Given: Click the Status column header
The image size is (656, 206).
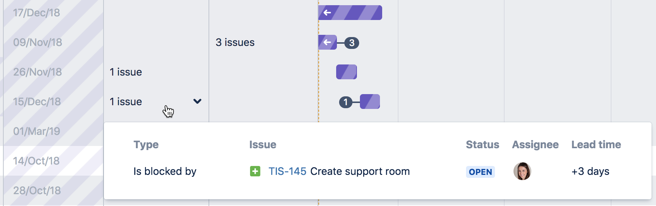Looking at the screenshot, I should (x=483, y=144).
